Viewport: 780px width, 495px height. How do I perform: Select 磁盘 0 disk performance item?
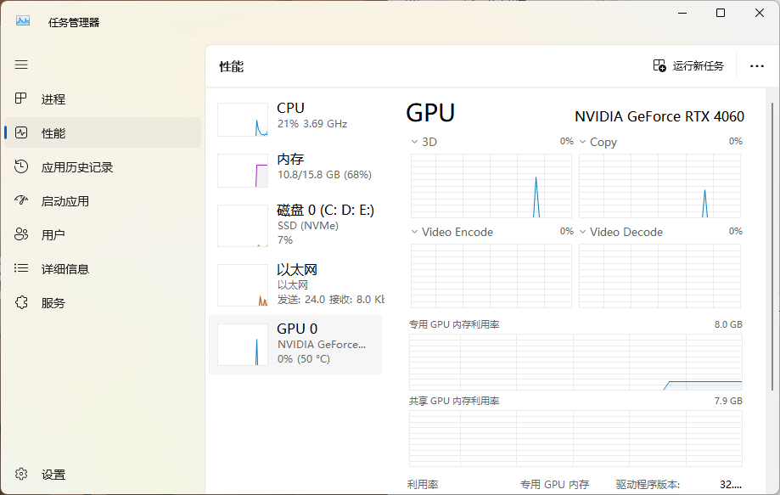[x=295, y=225]
